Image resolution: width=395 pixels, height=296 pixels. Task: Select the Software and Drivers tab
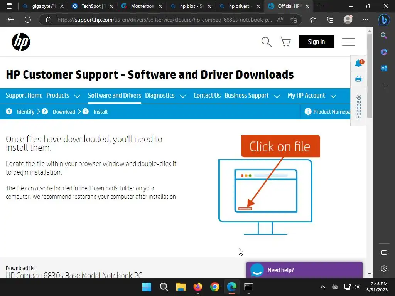(114, 96)
